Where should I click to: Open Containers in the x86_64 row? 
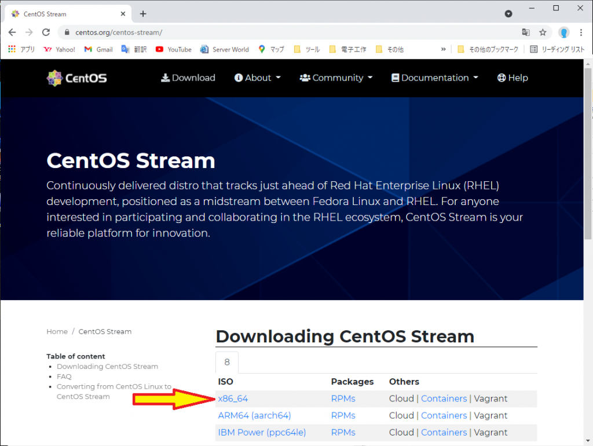[x=444, y=399]
